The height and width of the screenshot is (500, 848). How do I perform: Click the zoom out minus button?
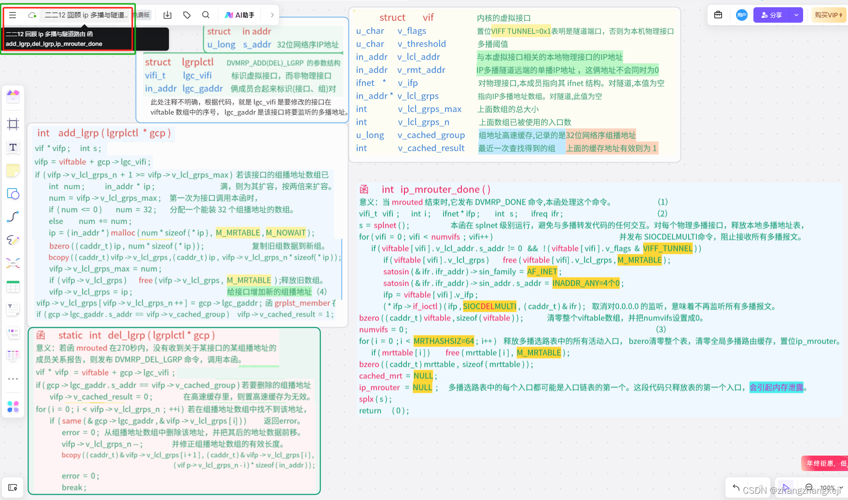point(808,488)
